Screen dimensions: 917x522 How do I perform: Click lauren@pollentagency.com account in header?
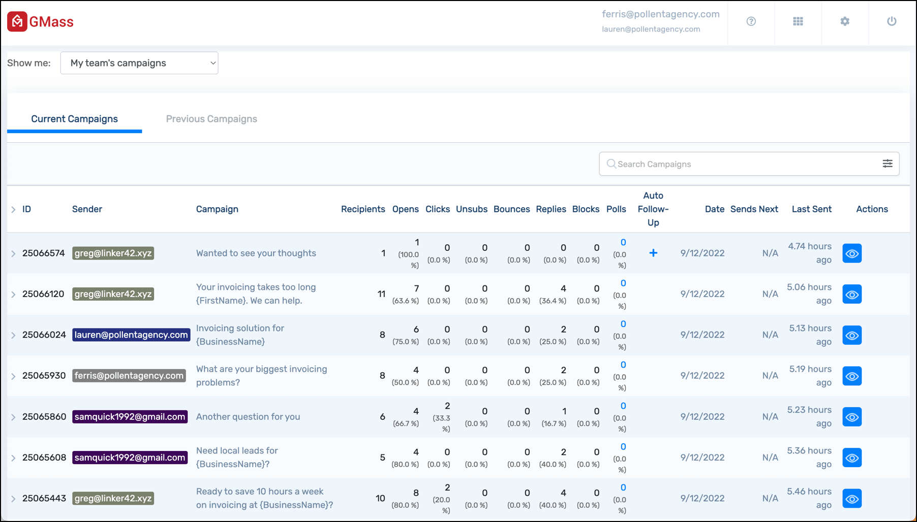pyautogui.click(x=651, y=29)
